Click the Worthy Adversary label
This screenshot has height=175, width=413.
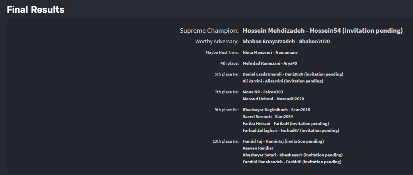pyautogui.click(x=217, y=41)
